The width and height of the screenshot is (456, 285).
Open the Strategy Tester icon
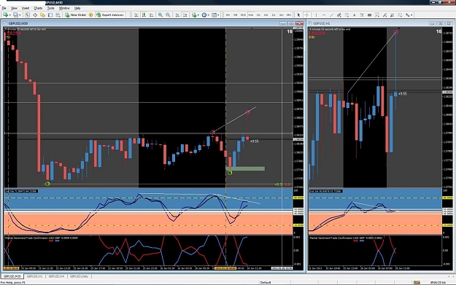click(58, 15)
